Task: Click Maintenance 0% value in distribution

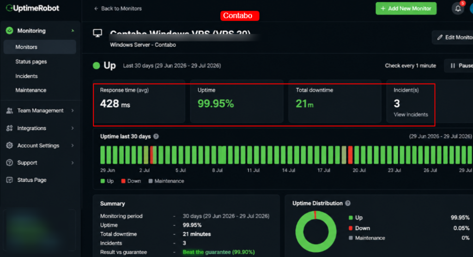Action: (x=466, y=238)
